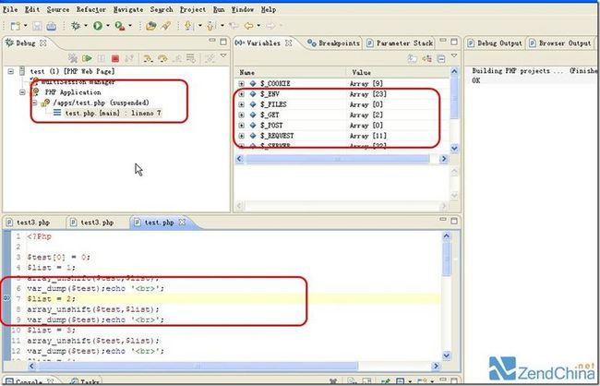Expand the $_COOKIE variable row

point(242,83)
